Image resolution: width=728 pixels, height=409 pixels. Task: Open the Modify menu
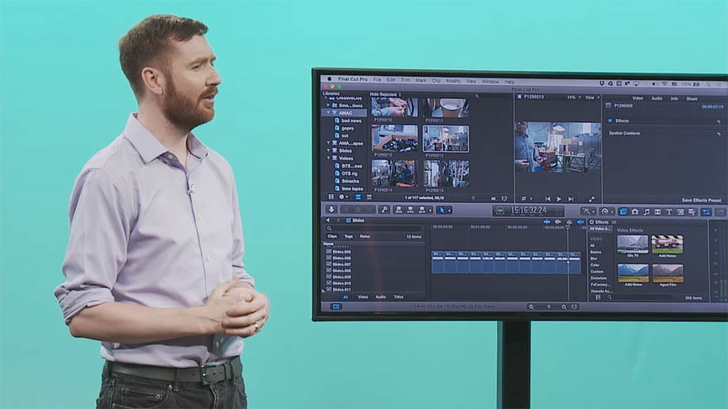coord(453,81)
